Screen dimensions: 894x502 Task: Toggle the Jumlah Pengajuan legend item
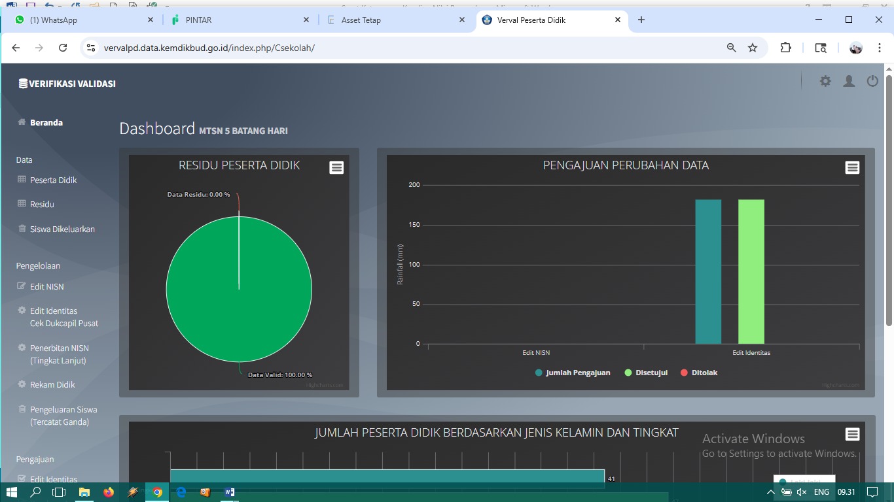point(571,373)
